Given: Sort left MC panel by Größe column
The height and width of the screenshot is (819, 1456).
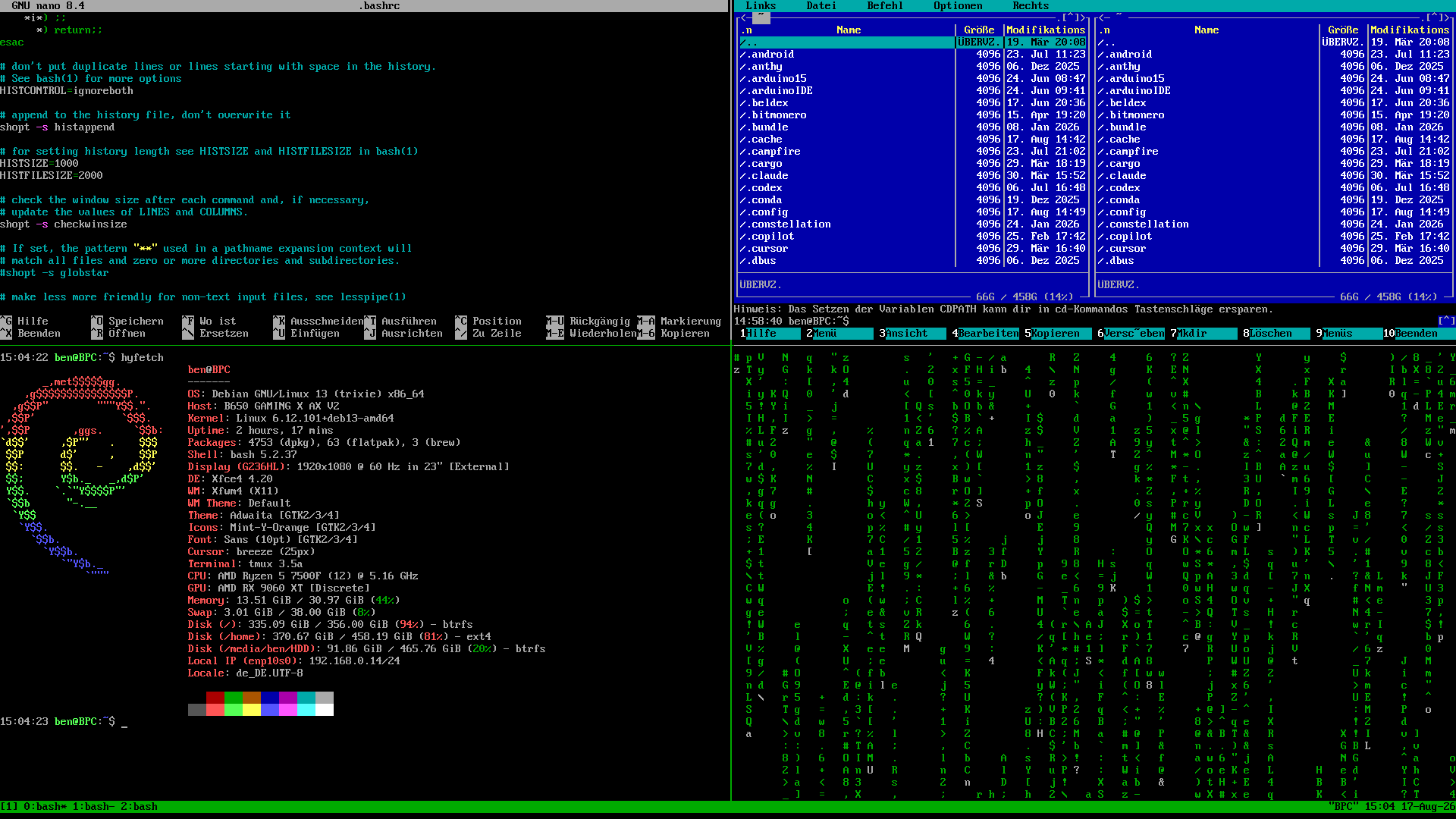Looking at the screenshot, I should pos(979,30).
